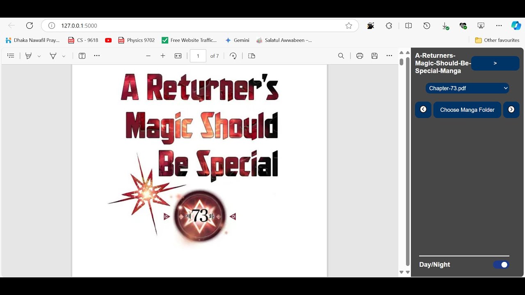Open the browser extensions puzzle icon
Viewport: 525px width, 295px height.
389,25
